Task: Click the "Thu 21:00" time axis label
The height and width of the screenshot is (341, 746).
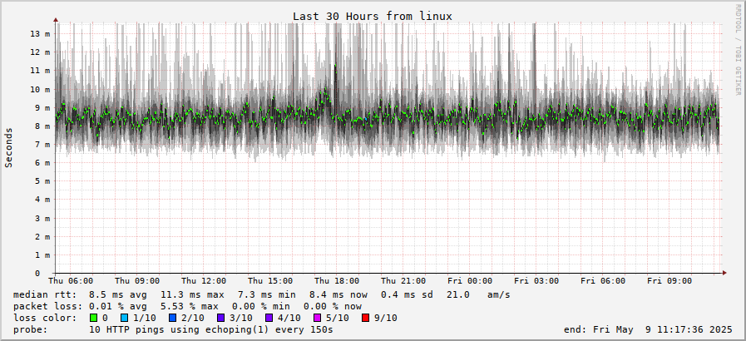Action: pos(403,281)
